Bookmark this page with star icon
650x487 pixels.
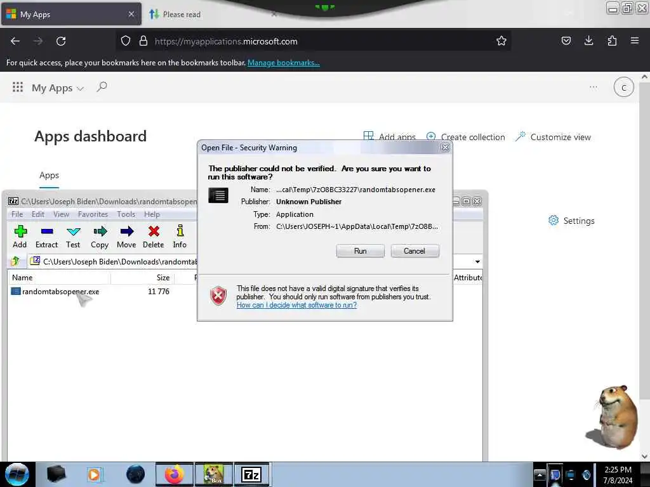tap(501, 41)
